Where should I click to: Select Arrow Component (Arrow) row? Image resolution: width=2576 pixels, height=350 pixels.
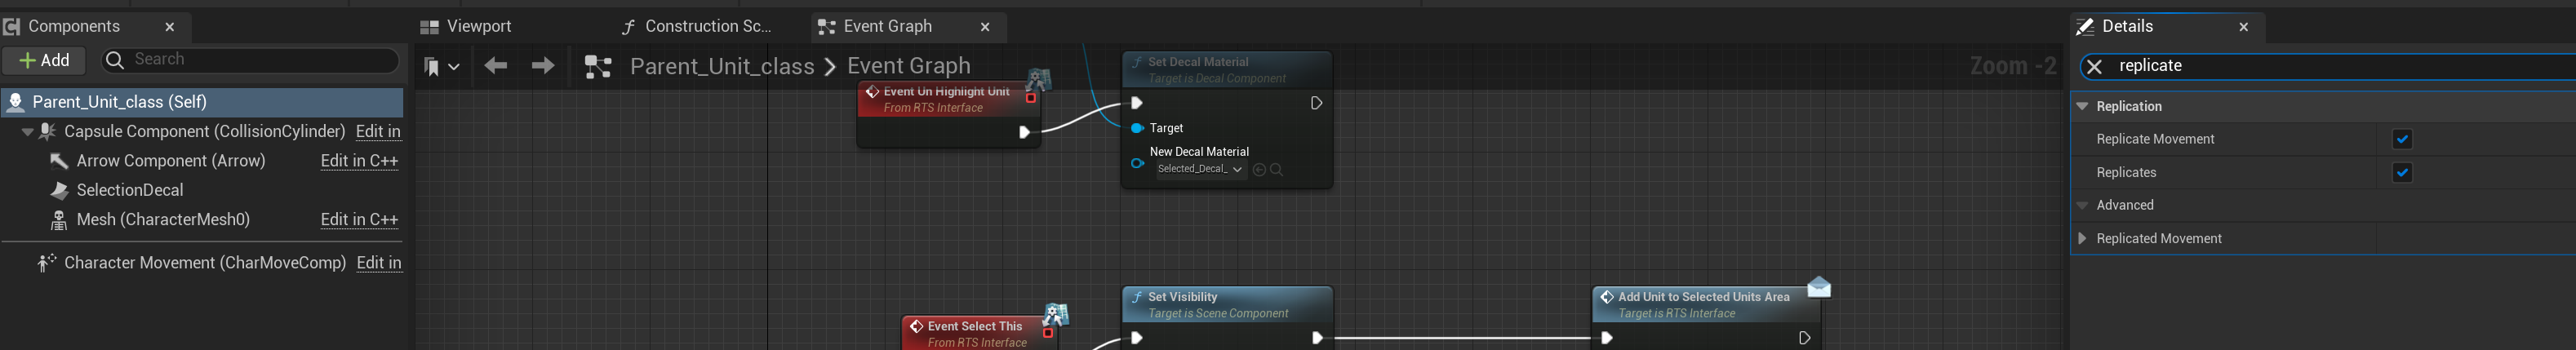click(x=202, y=161)
